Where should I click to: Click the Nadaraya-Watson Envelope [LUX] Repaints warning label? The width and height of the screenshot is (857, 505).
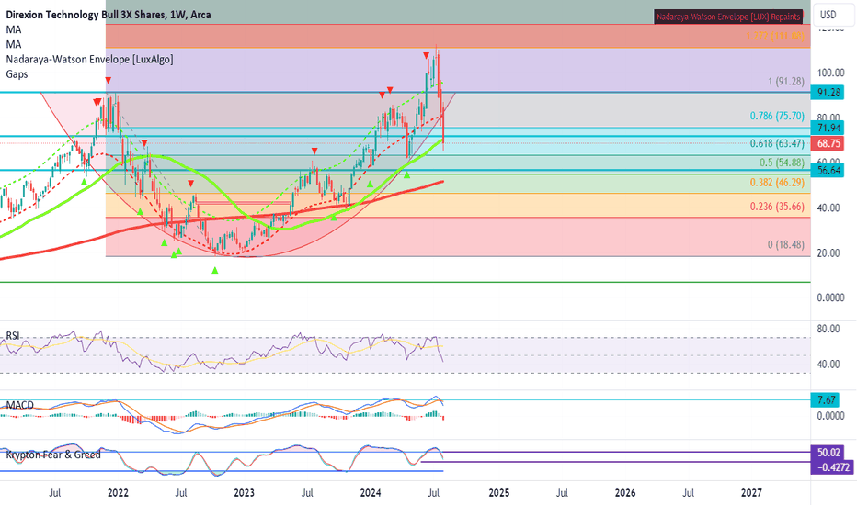point(728,17)
